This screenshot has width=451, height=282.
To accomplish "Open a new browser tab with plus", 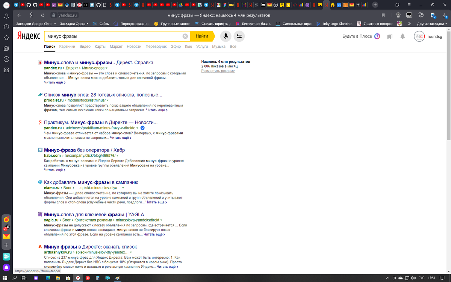I will coord(375,5).
